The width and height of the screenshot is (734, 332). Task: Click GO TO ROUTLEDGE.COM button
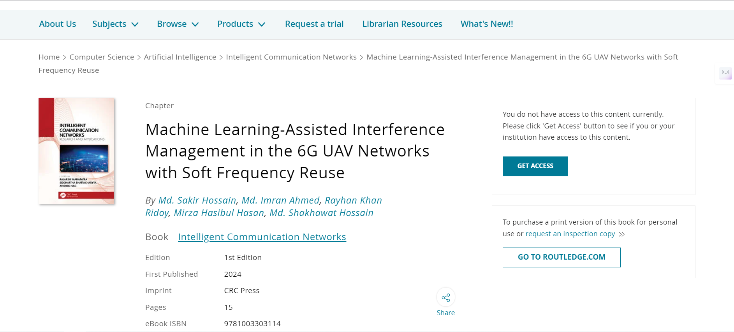[x=562, y=257]
